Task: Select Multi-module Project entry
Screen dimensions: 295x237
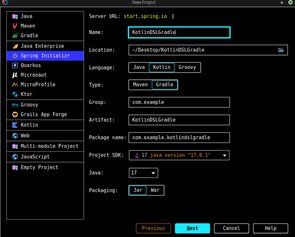Action: (x=45, y=146)
